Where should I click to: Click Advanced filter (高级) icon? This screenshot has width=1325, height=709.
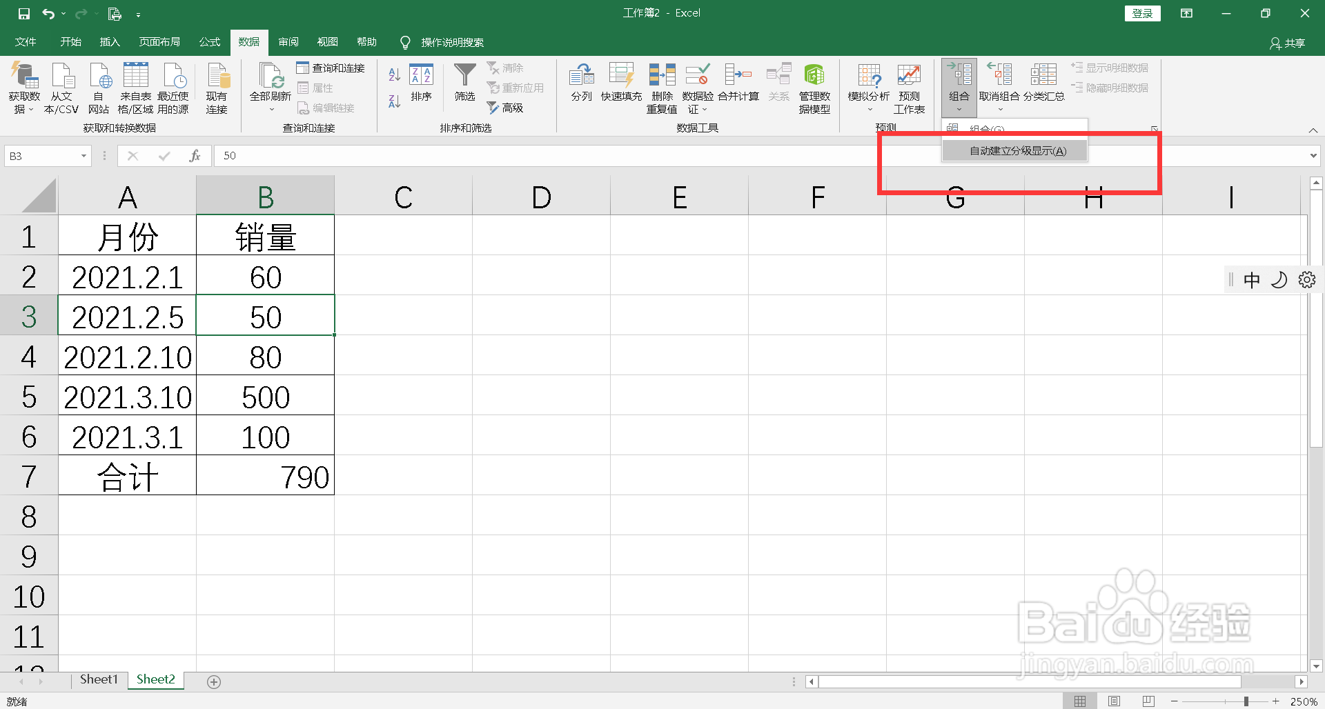point(505,108)
